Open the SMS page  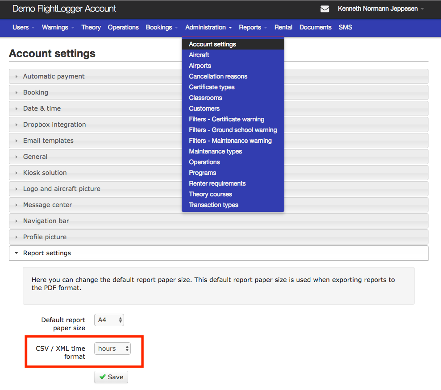click(x=345, y=27)
